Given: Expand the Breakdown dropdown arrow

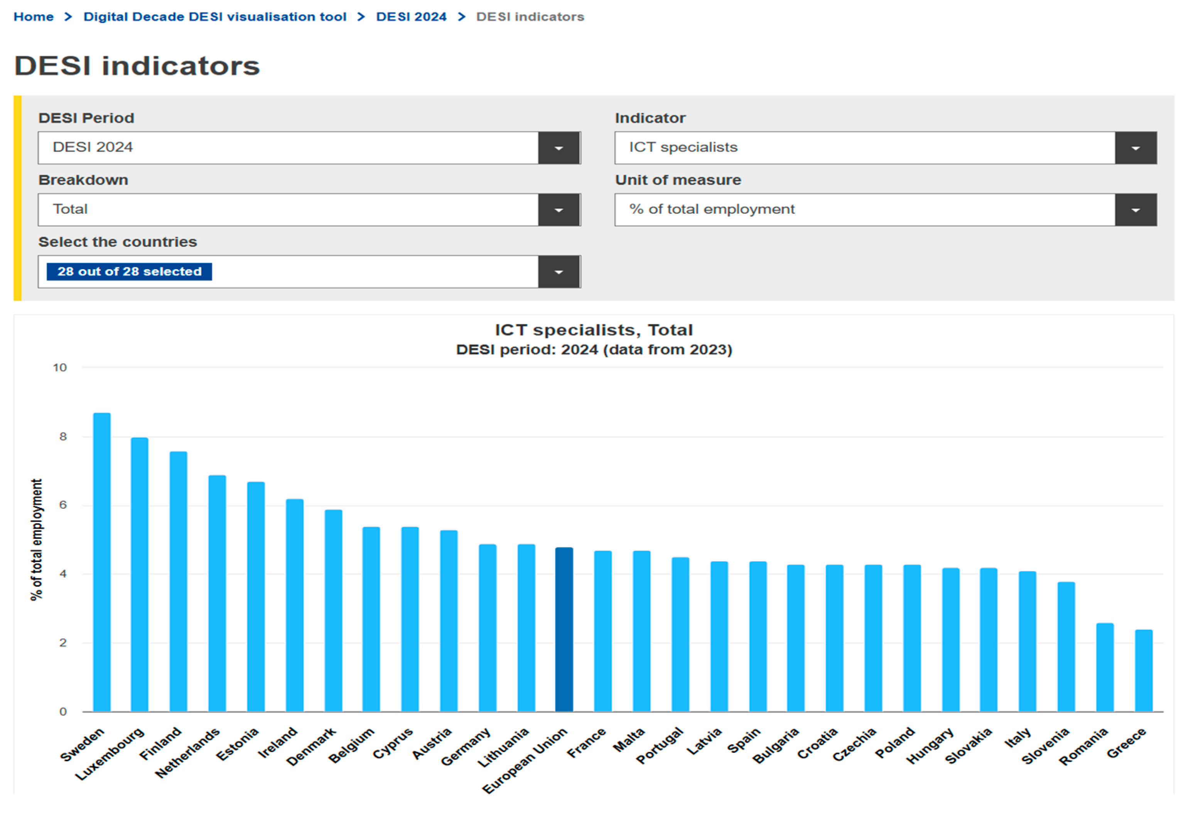Looking at the screenshot, I should [x=559, y=210].
